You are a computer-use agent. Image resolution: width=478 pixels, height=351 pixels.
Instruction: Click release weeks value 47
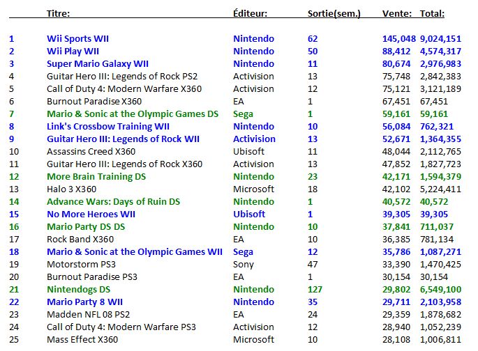pos(312,265)
